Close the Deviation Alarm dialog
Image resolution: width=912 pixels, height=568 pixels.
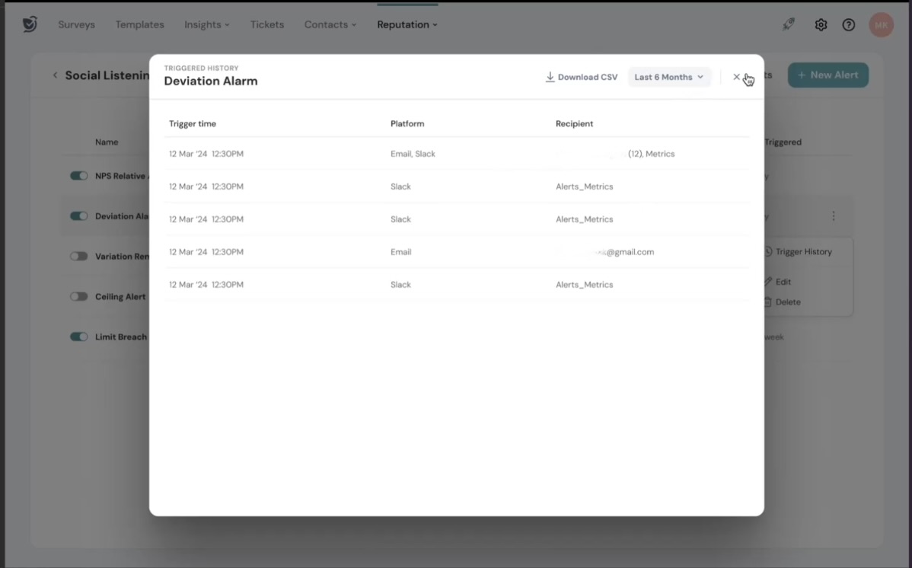tap(736, 77)
